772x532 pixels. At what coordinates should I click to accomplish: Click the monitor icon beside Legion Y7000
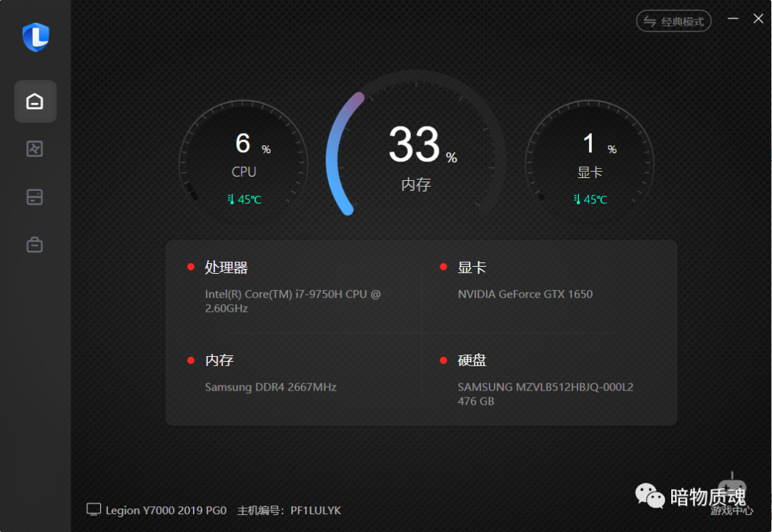(x=94, y=509)
